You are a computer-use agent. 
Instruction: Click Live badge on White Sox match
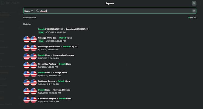coord(41,41)
